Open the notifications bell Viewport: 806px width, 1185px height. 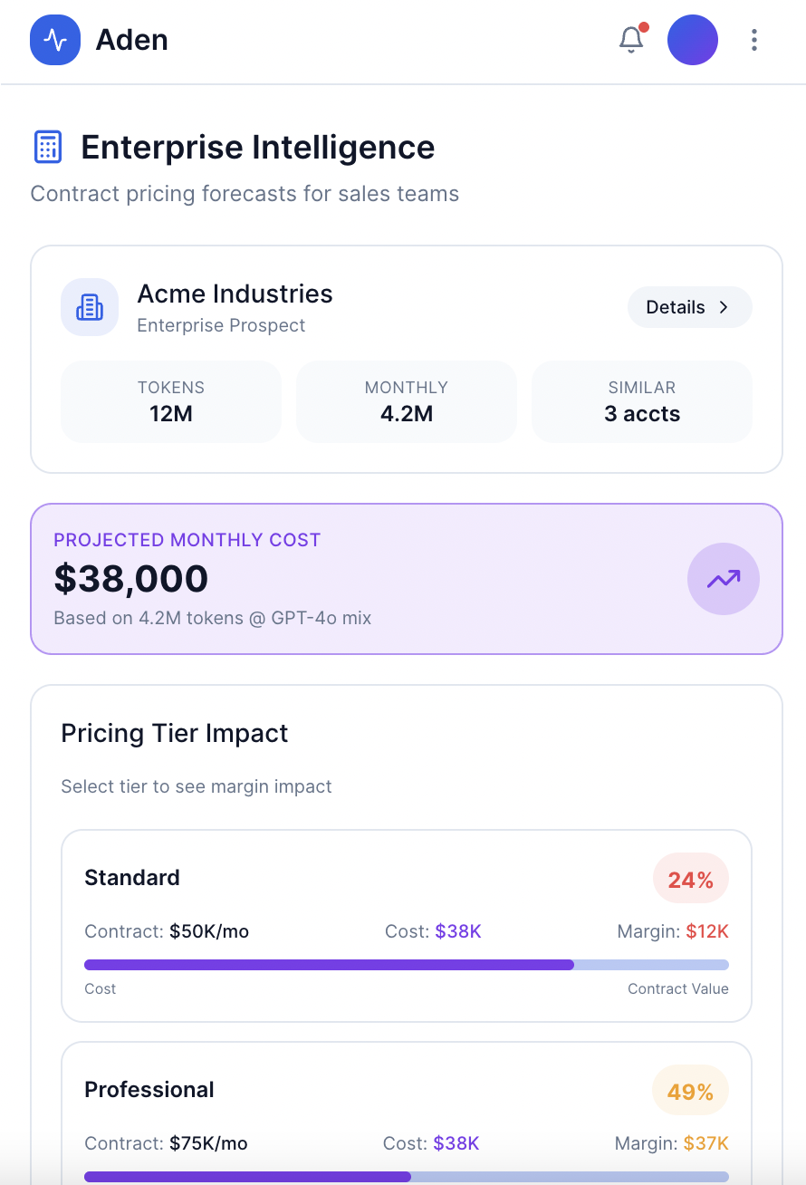tap(631, 40)
